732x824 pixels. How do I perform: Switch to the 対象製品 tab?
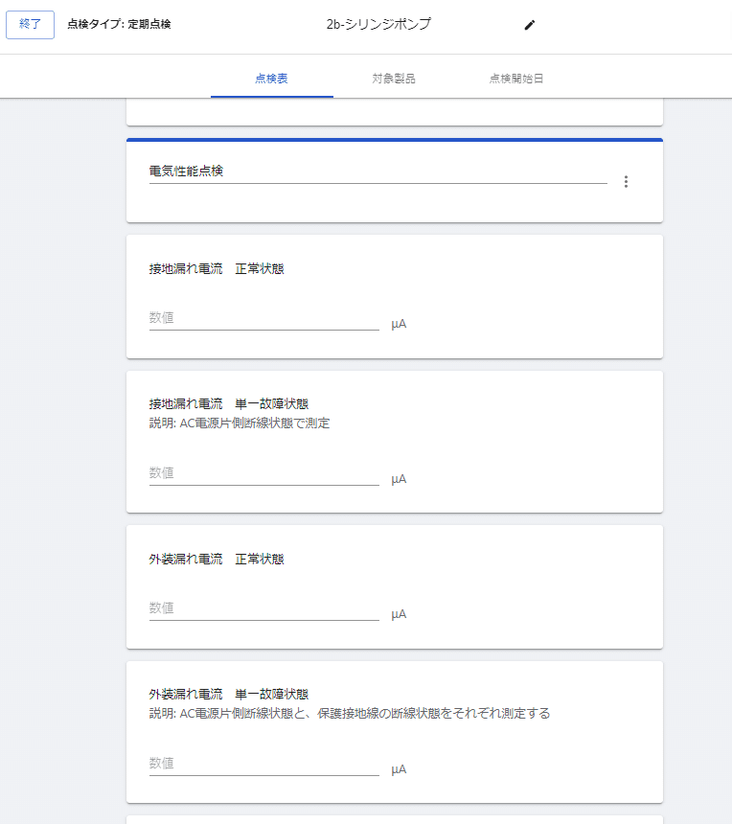point(394,79)
